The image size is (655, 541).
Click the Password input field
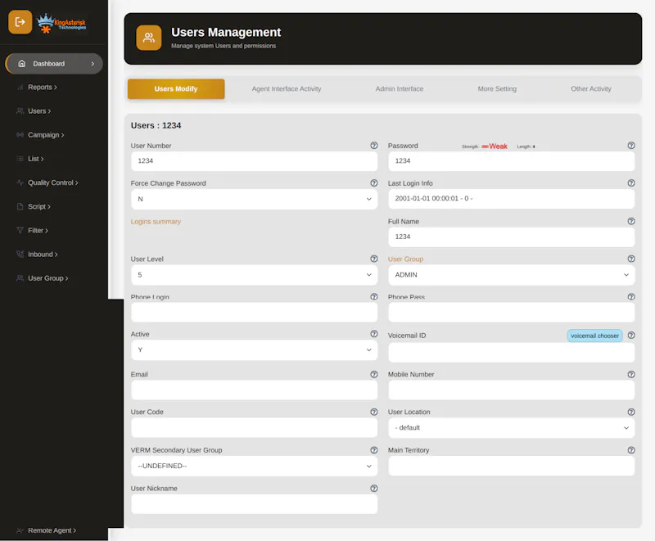click(511, 161)
